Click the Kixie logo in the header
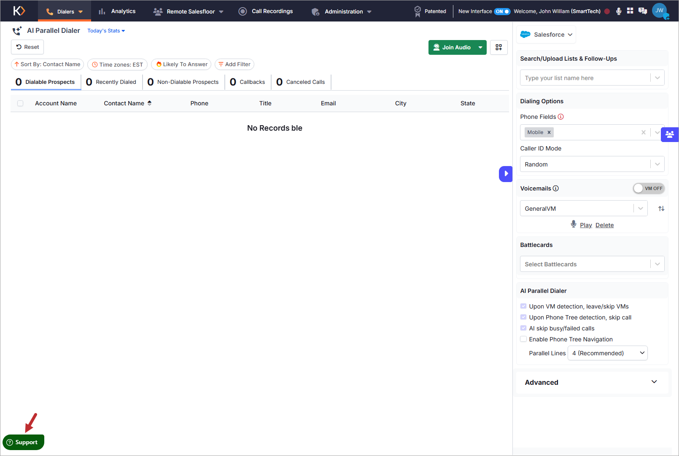679x456 pixels. click(19, 11)
